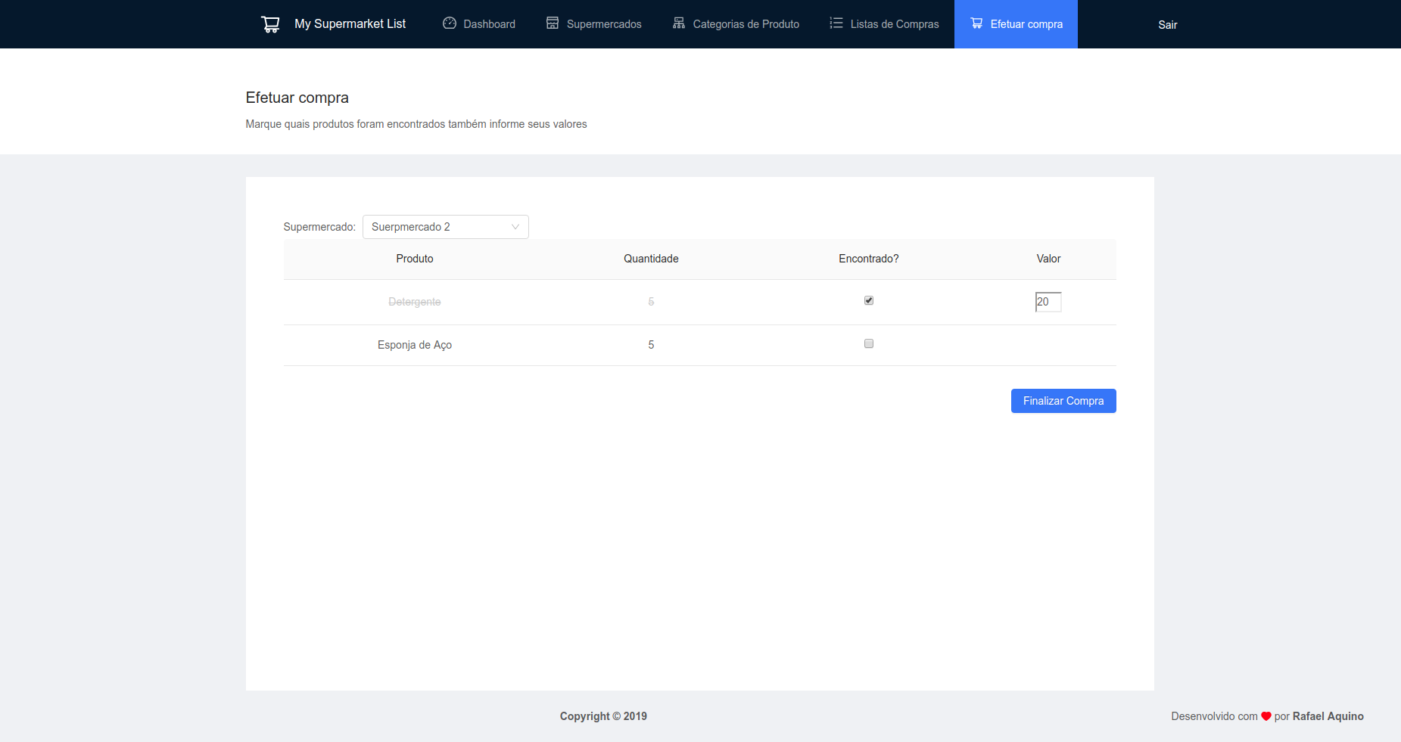
Task: Navigate to Listas de Compras
Action: pos(884,24)
